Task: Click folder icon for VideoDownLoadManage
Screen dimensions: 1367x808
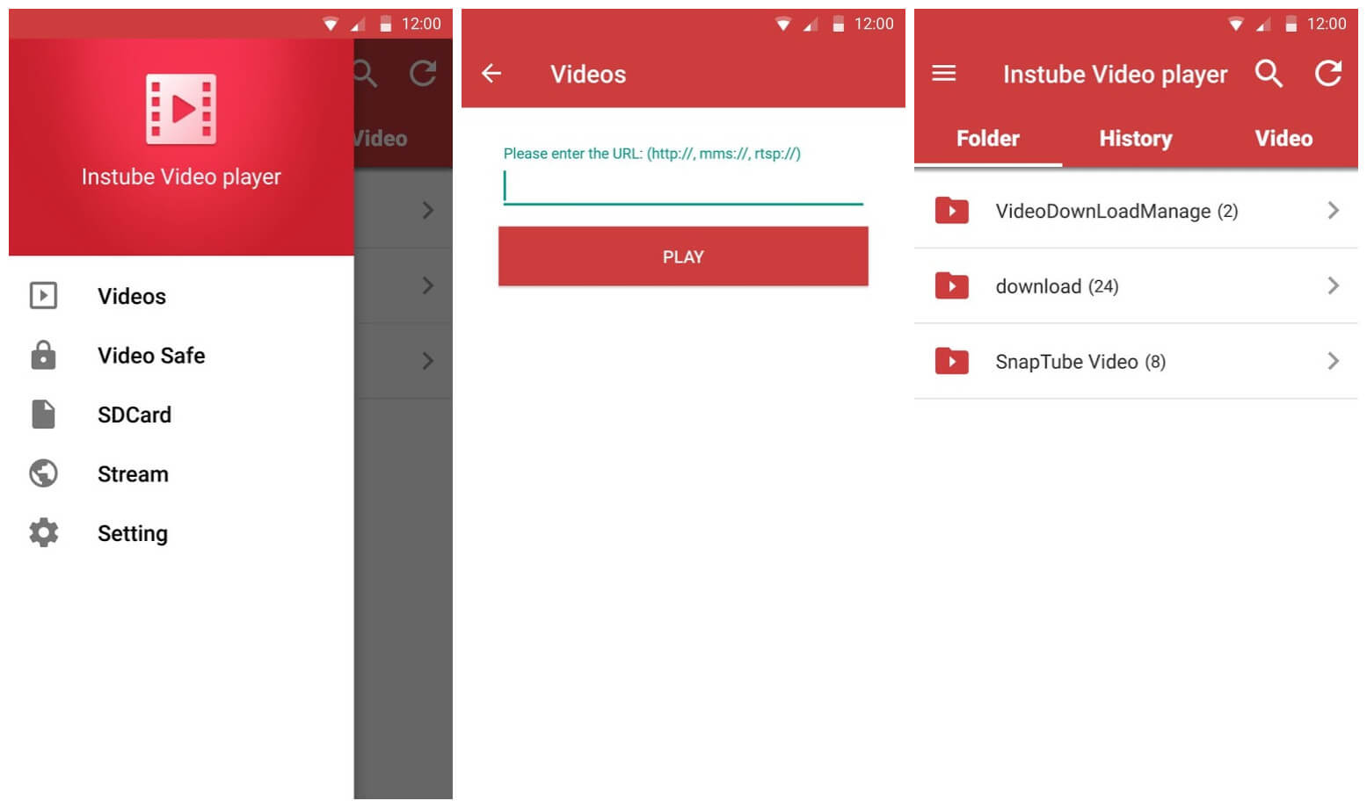Action: click(952, 211)
